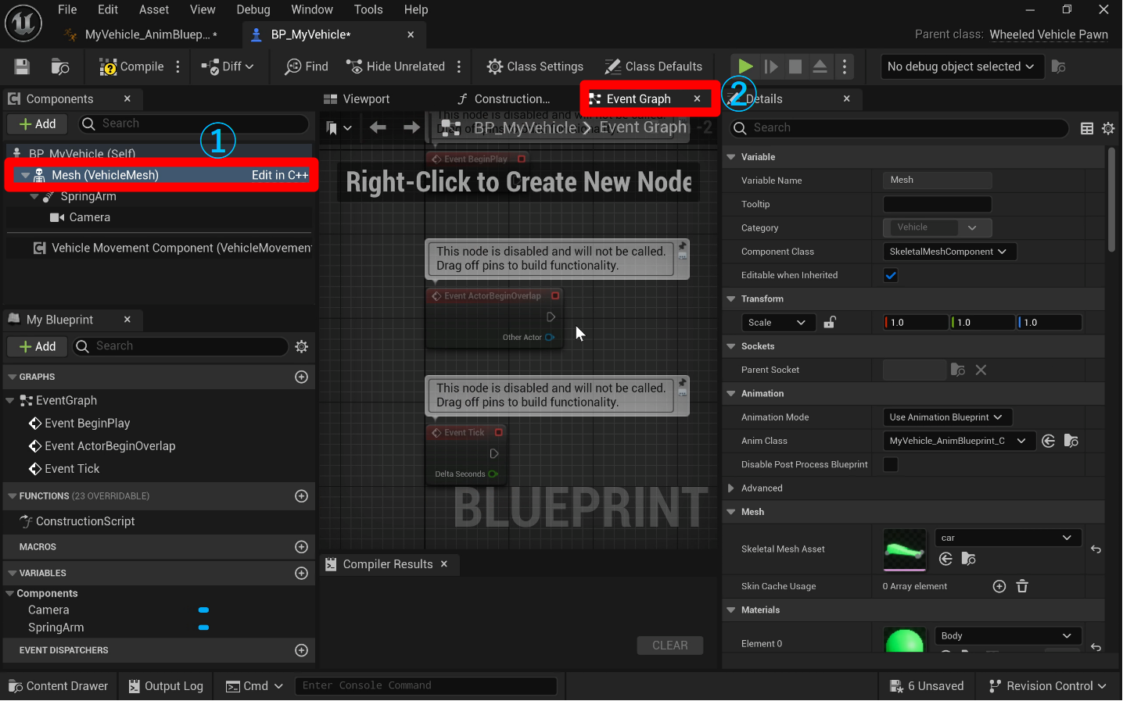Image resolution: width=1123 pixels, height=701 pixels.
Task: Toggle Editable when Inherited checkbox
Action: pyautogui.click(x=891, y=275)
